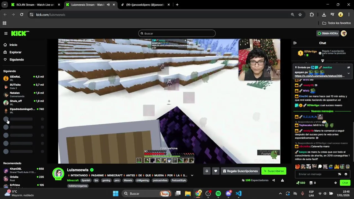Screen dimensions: 354x199
Task: Open the channel points 550 balance
Action: tap(301, 183)
